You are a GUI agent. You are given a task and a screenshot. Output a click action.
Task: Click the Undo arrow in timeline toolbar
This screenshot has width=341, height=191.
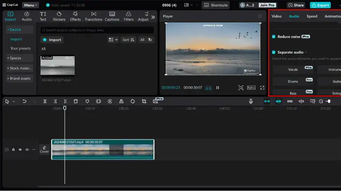24,101
